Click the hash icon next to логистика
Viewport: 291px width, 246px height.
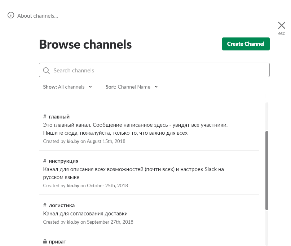[45, 205]
